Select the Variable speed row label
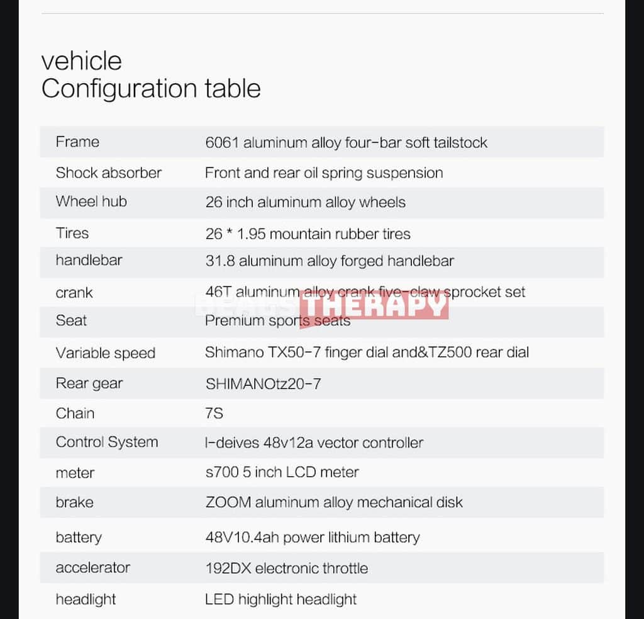Viewport: 644px width, 619px height. click(106, 353)
